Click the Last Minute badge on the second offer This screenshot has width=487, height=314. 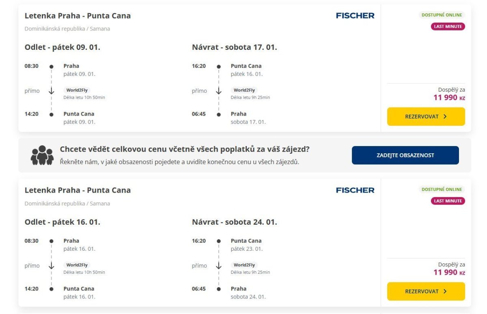click(x=448, y=201)
